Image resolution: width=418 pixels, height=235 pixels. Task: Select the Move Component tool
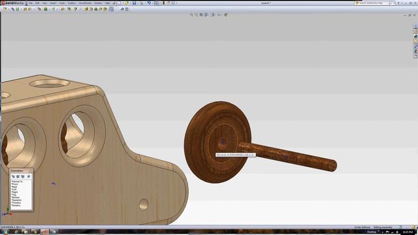click(29, 9)
